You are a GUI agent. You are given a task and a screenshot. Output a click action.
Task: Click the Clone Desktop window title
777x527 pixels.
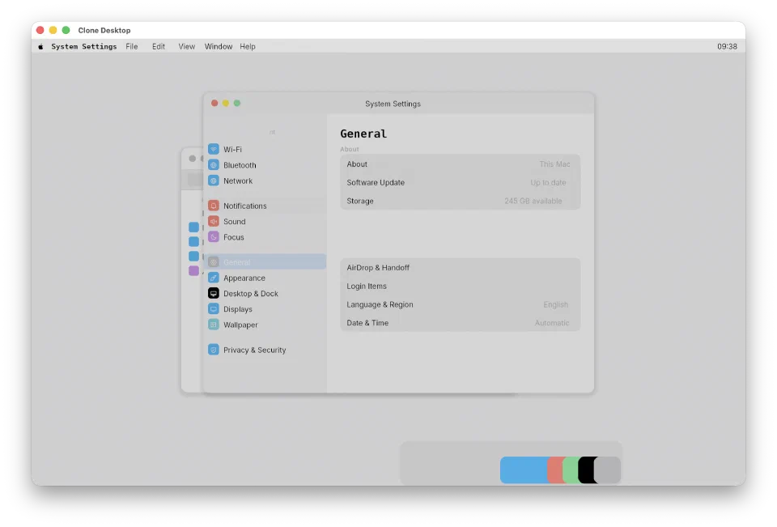point(104,30)
